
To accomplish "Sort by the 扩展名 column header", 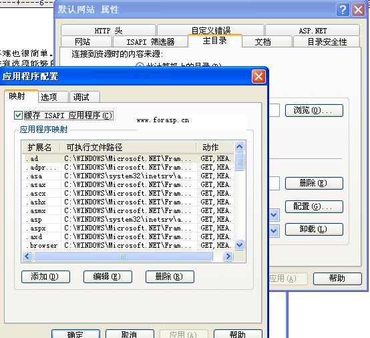I will 40,148.
